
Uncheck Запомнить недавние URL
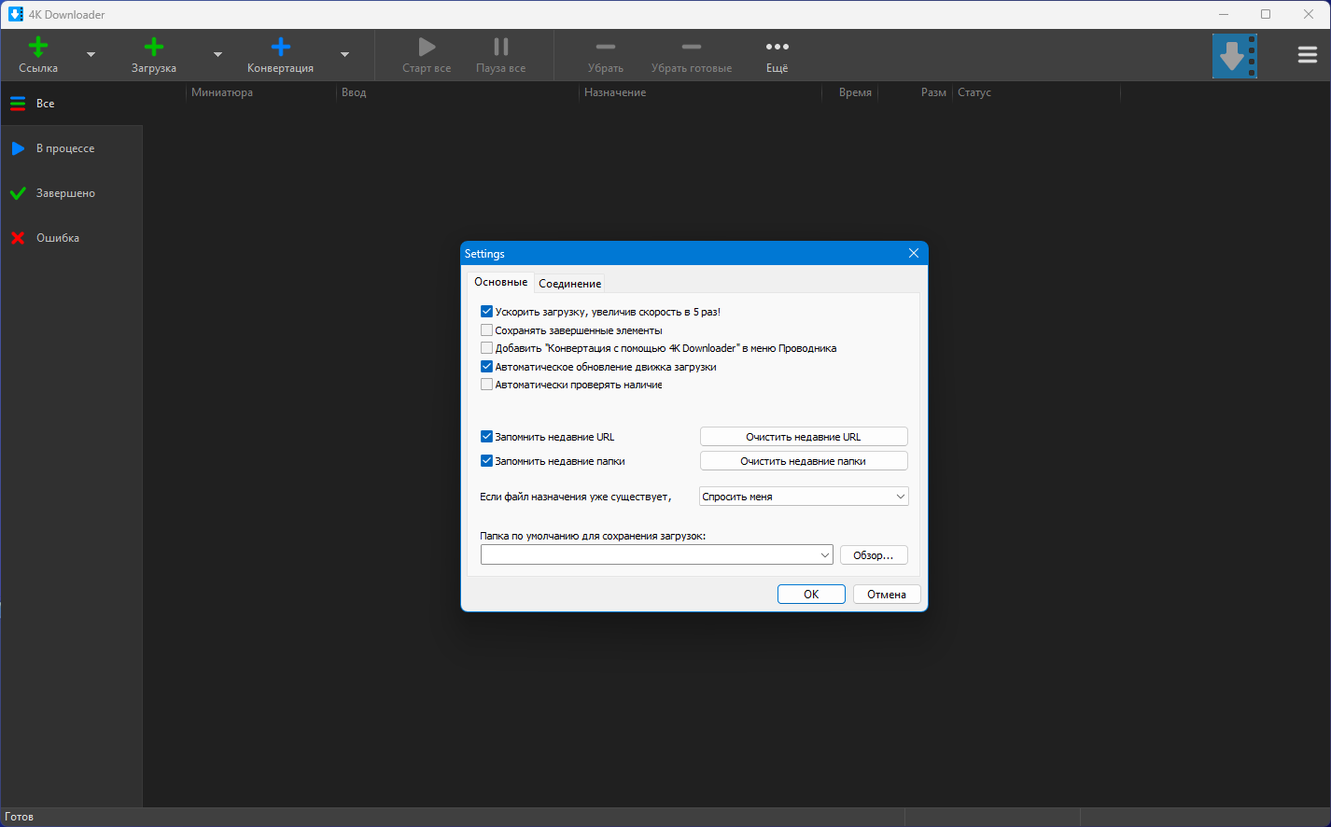pos(486,437)
